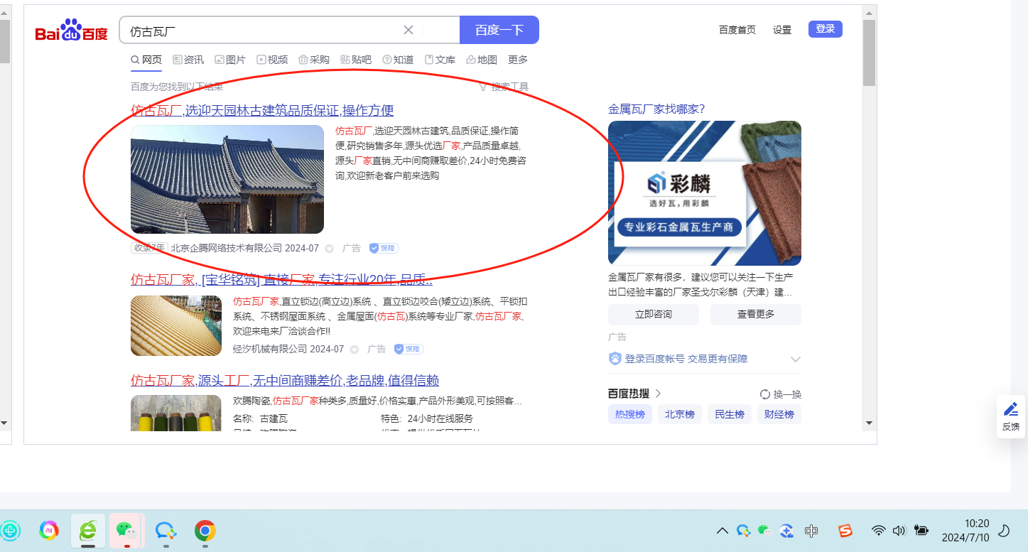Click the WeChat icon in the system tray
The height and width of the screenshot is (552, 1028).
pyautogui.click(x=764, y=530)
